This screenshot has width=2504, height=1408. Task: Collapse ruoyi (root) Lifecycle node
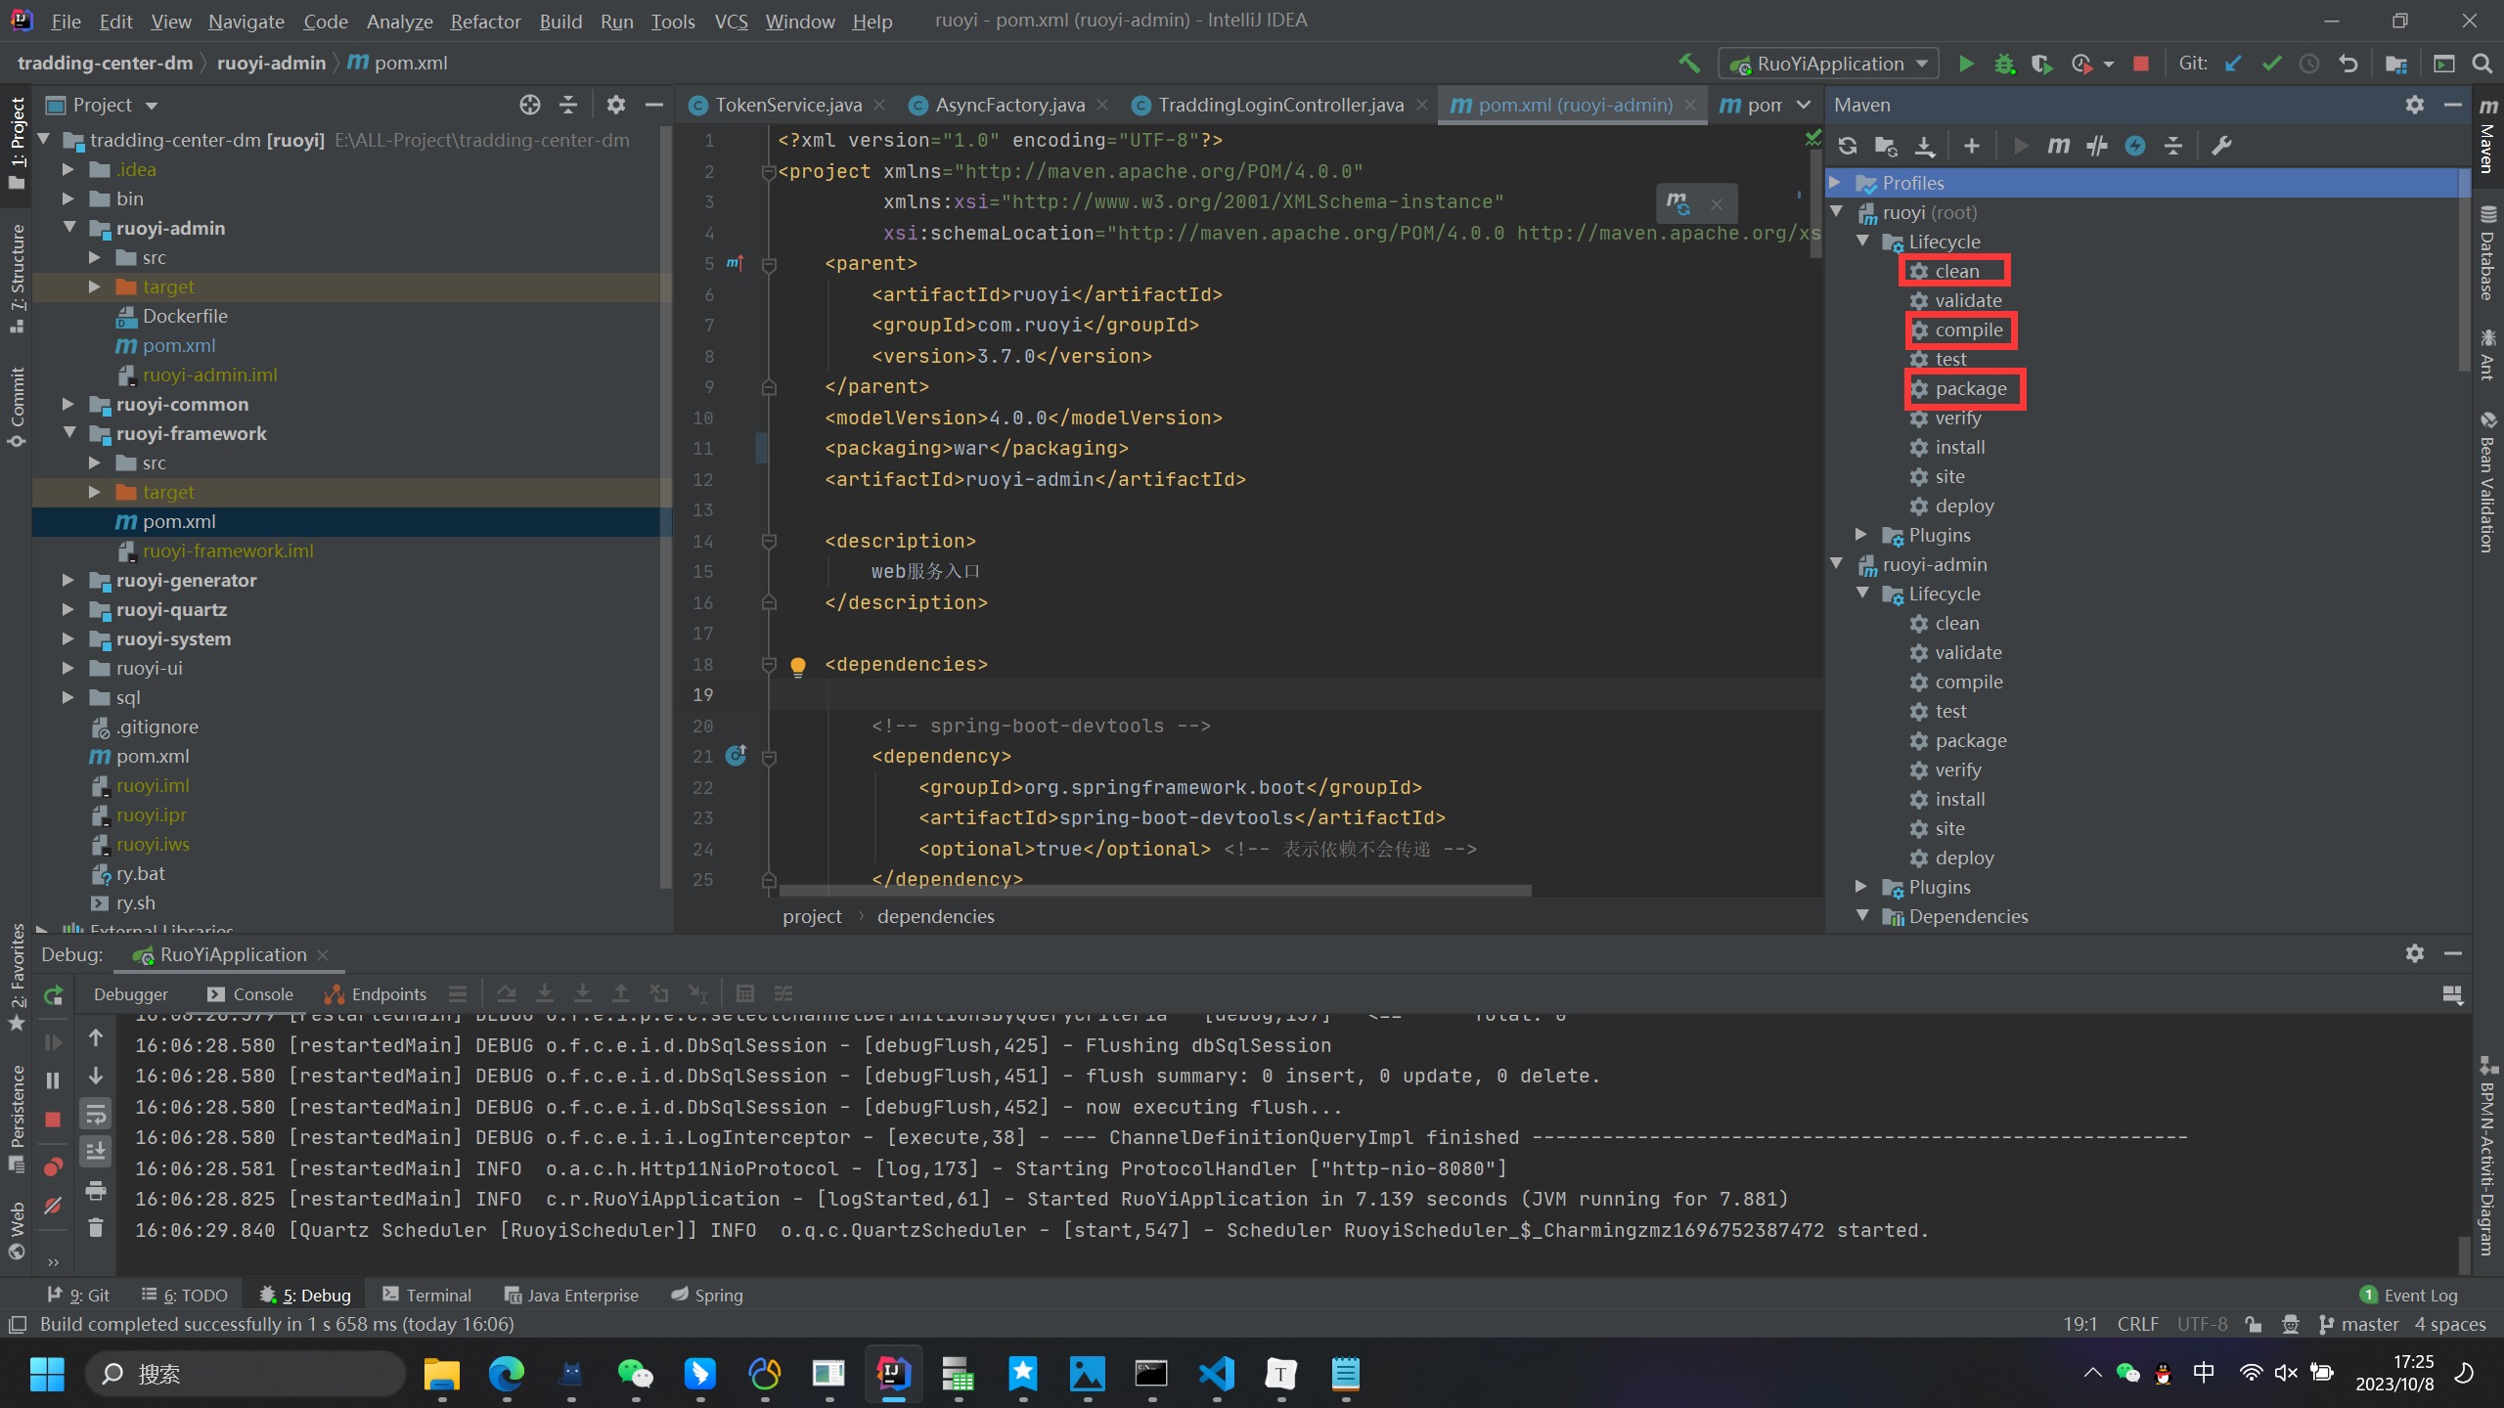click(x=1862, y=242)
